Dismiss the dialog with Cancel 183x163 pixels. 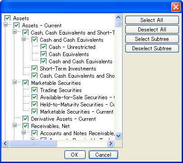pyautogui.click(x=103, y=155)
